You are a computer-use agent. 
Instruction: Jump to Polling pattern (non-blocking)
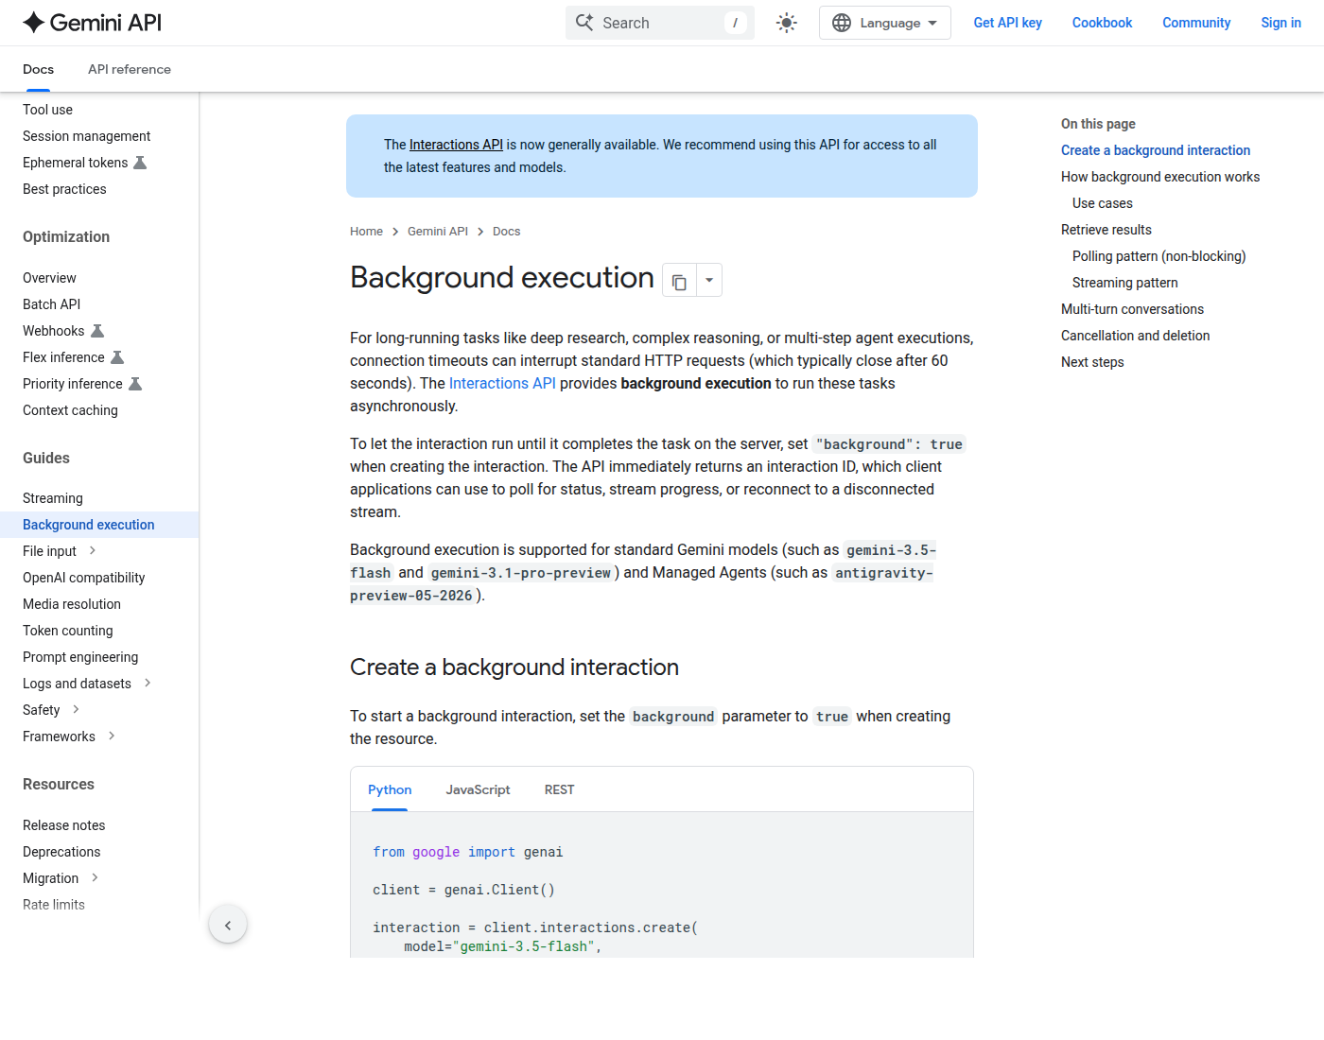click(x=1158, y=256)
